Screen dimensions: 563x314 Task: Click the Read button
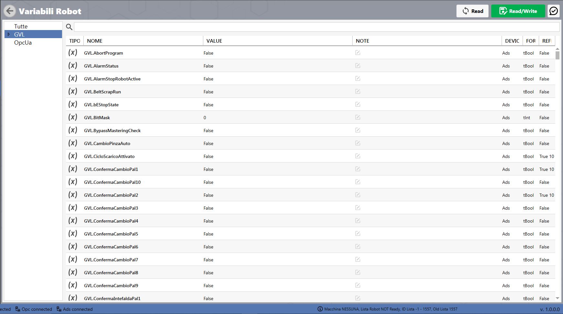coord(473,11)
